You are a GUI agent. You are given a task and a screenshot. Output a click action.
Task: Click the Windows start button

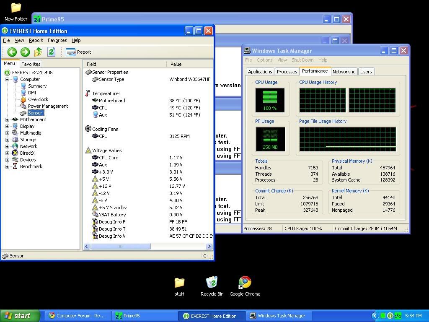(20, 316)
